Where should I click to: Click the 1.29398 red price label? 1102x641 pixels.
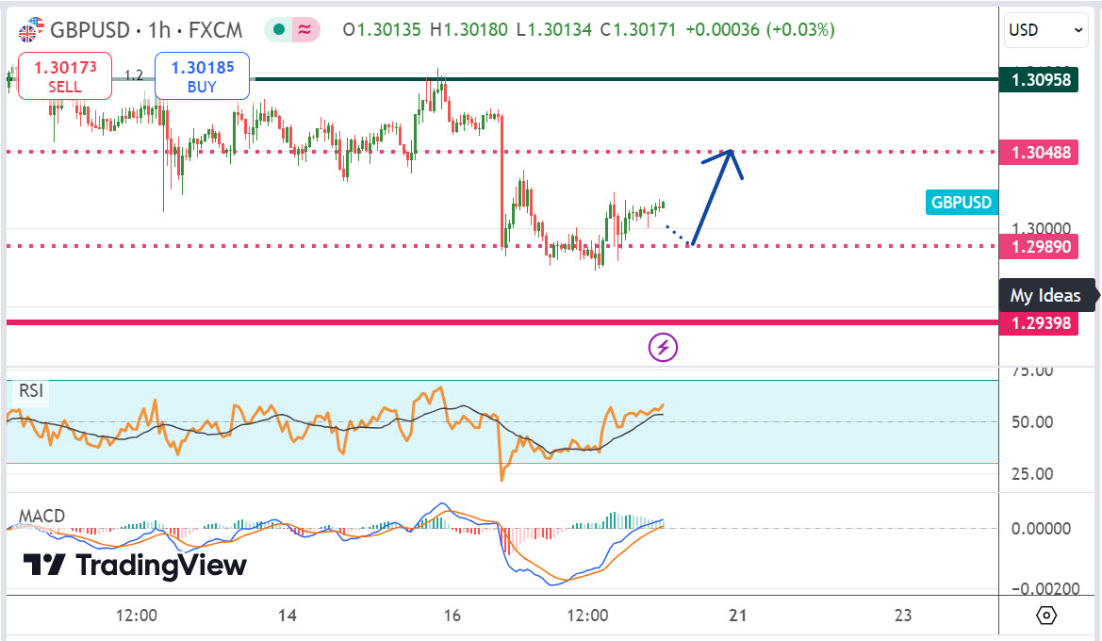pyautogui.click(x=1041, y=322)
